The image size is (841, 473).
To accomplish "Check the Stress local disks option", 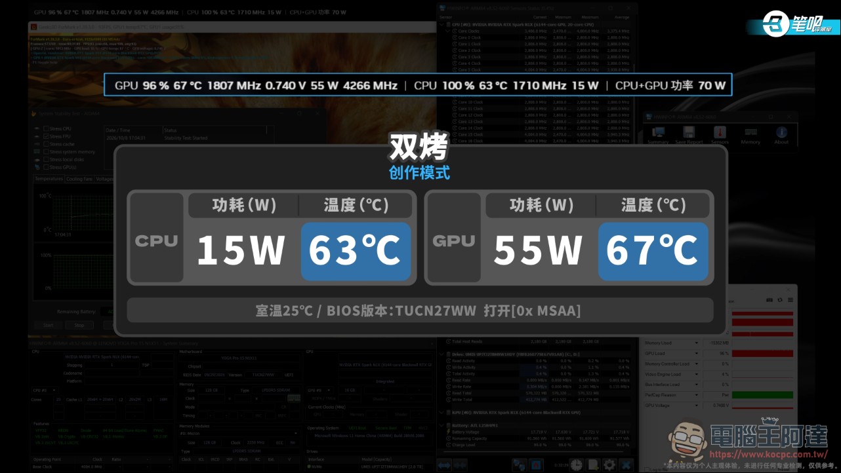I will point(47,160).
